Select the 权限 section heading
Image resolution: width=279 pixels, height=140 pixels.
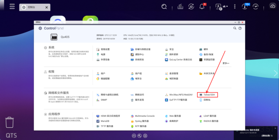51,71
